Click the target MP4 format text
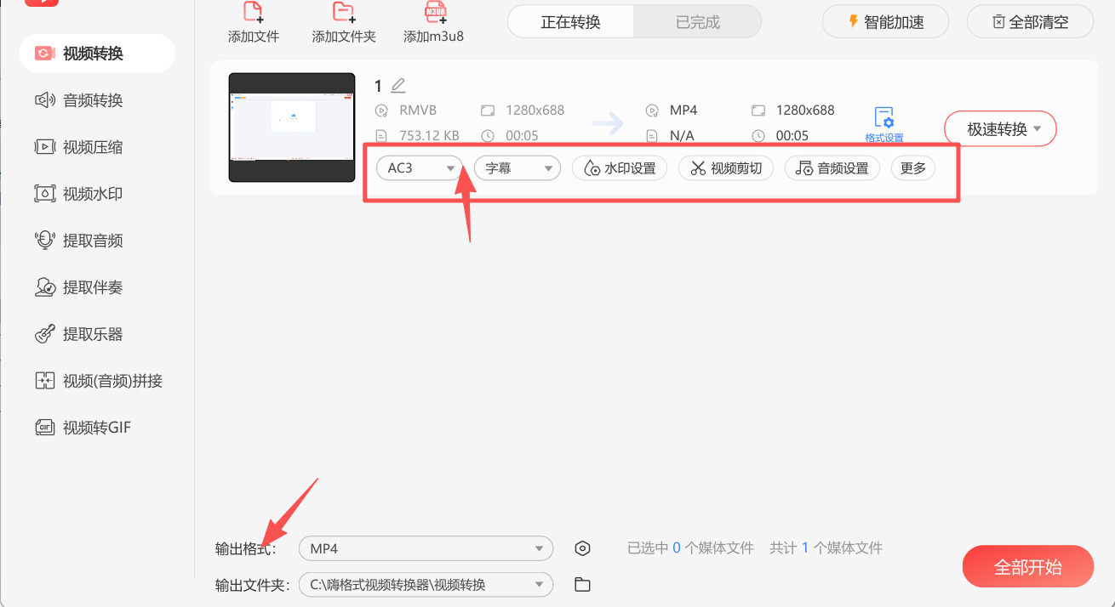 (684, 111)
